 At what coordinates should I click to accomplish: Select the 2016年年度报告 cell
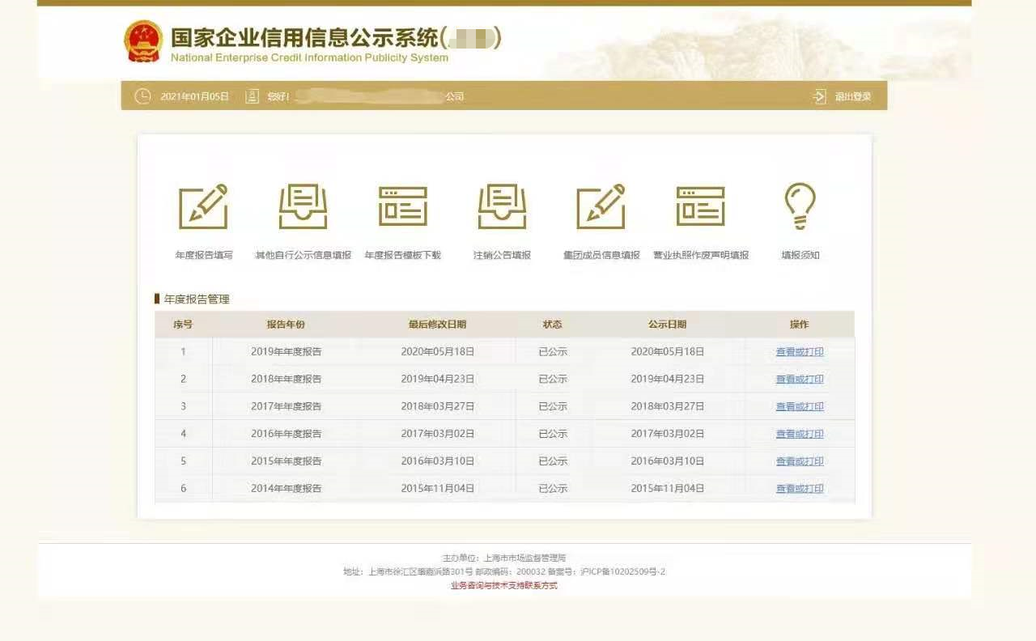287,435
